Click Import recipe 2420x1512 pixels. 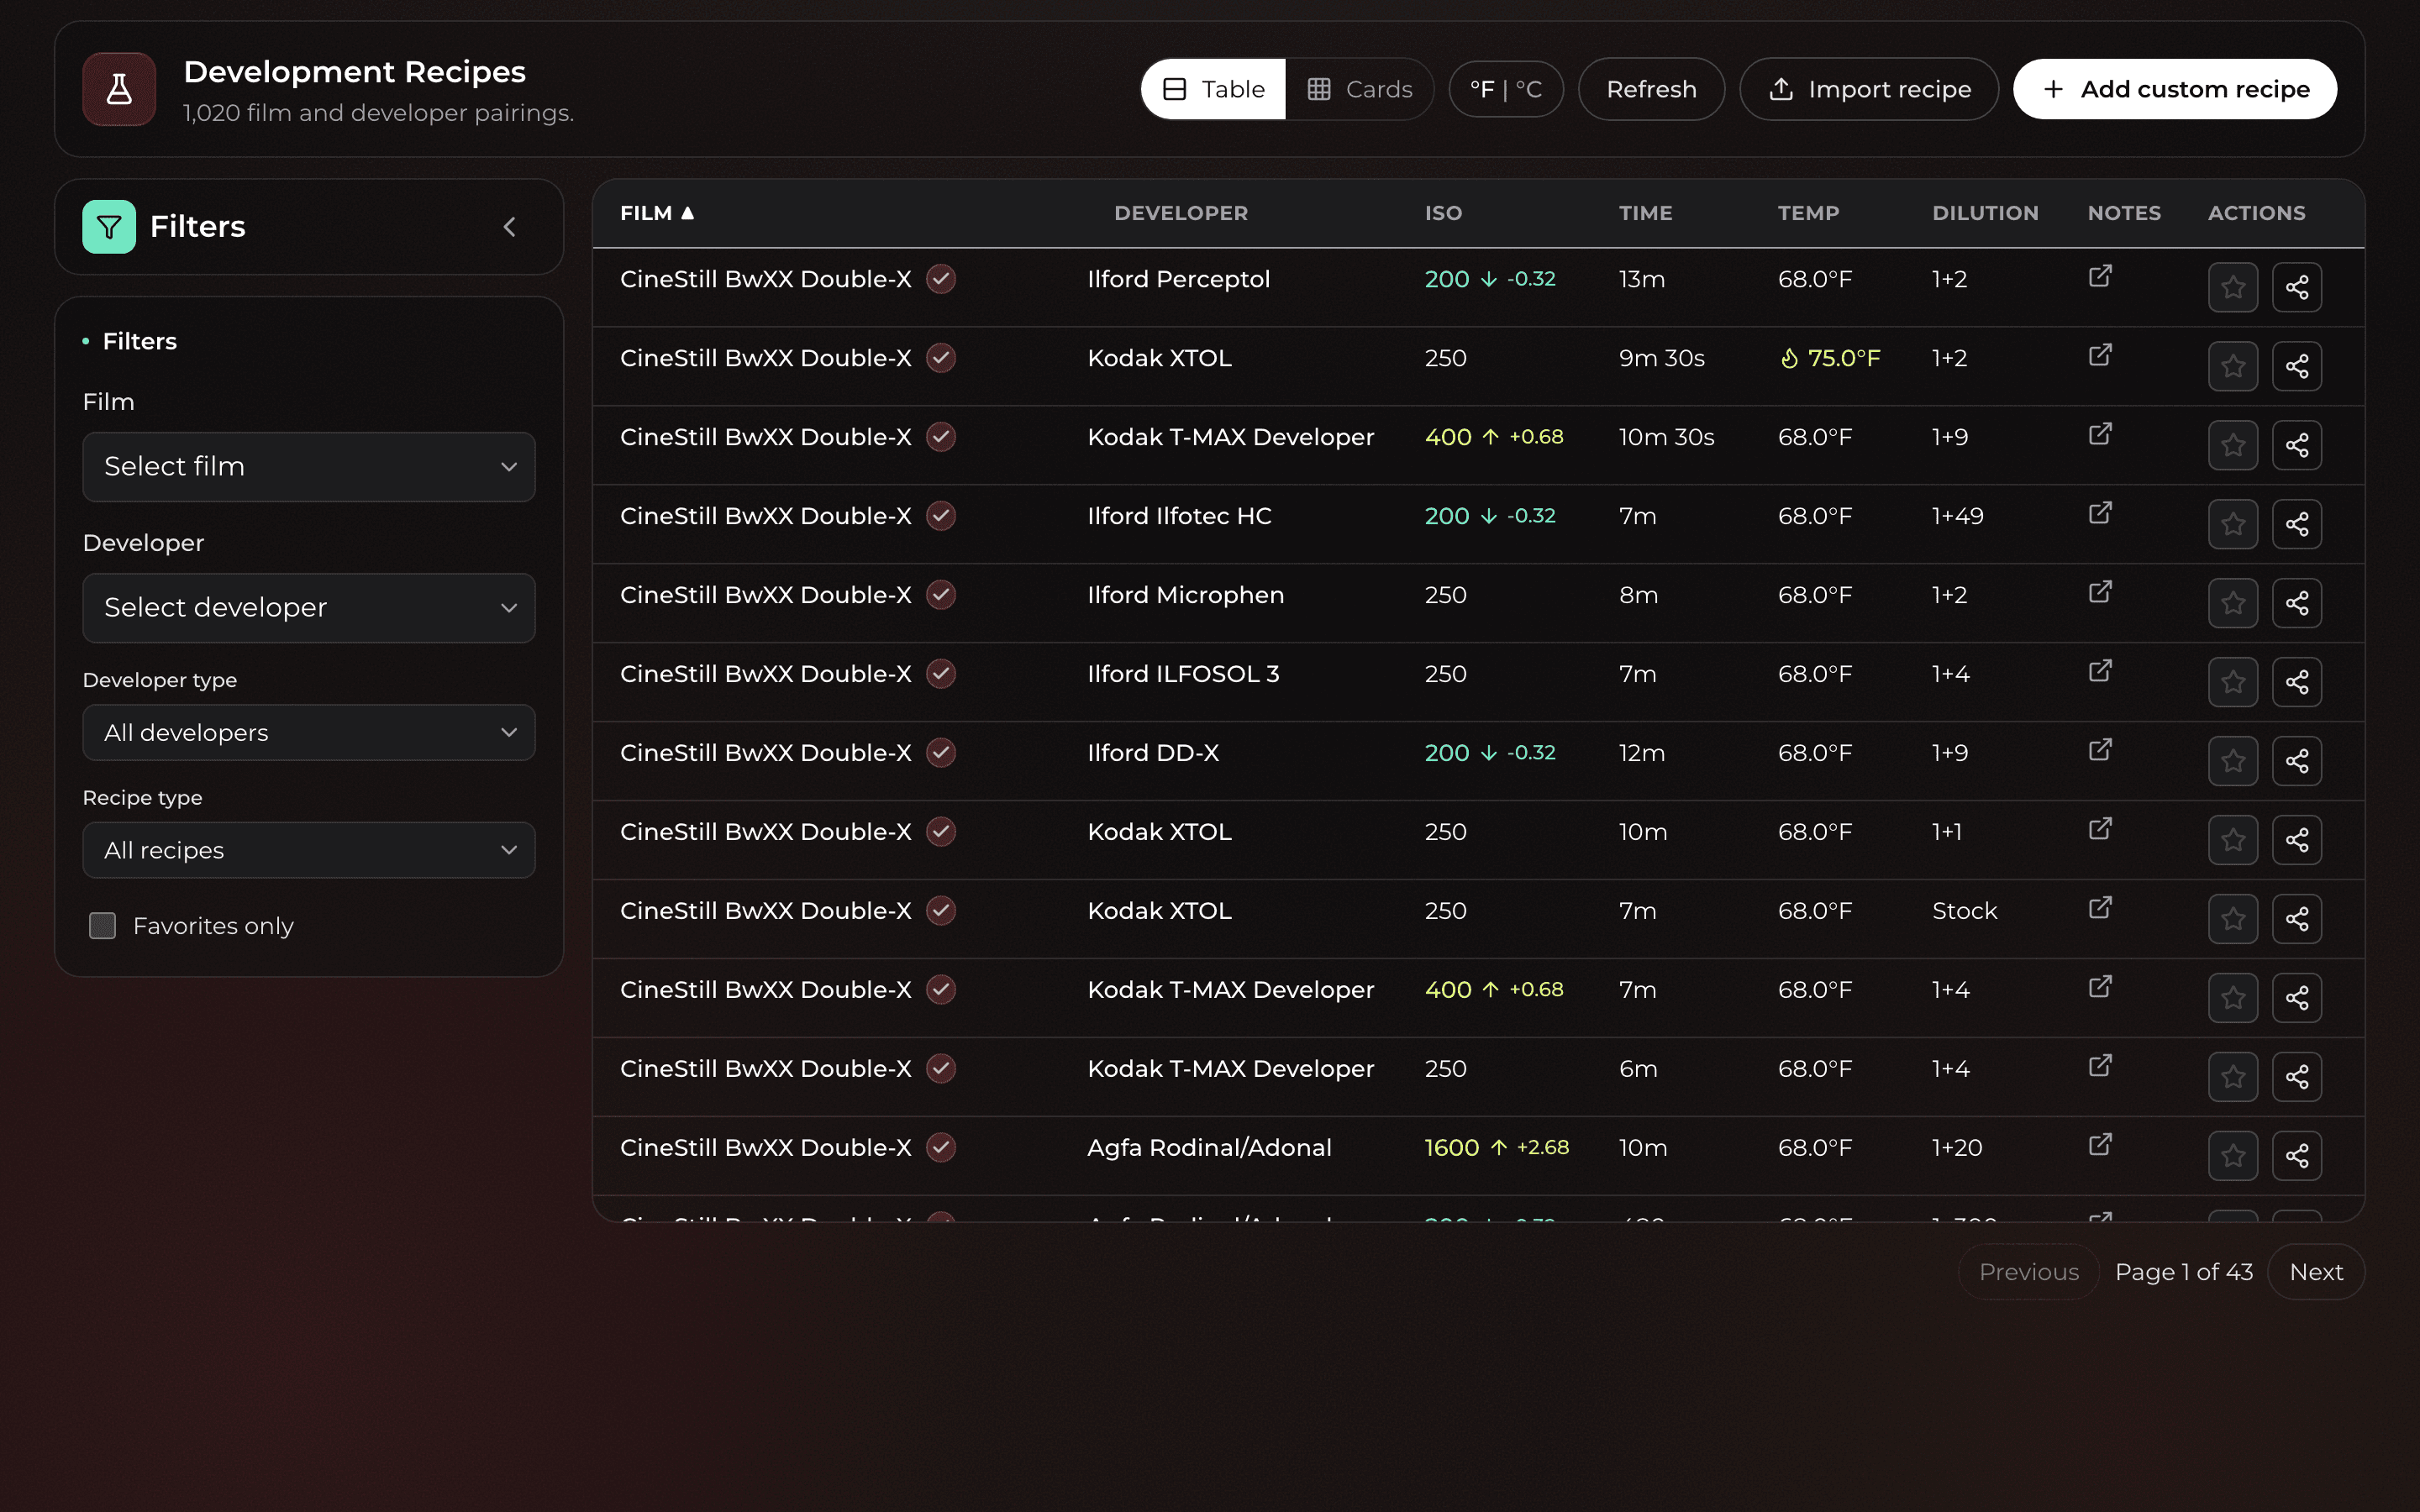[x=1869, y=89]
